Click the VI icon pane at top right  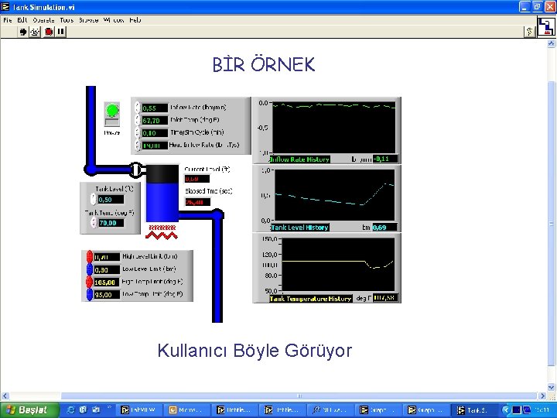[546, 26]
